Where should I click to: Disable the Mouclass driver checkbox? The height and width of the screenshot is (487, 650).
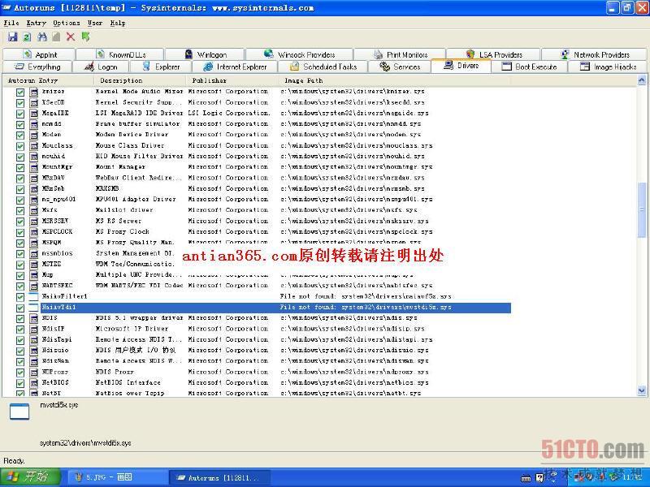19,146
